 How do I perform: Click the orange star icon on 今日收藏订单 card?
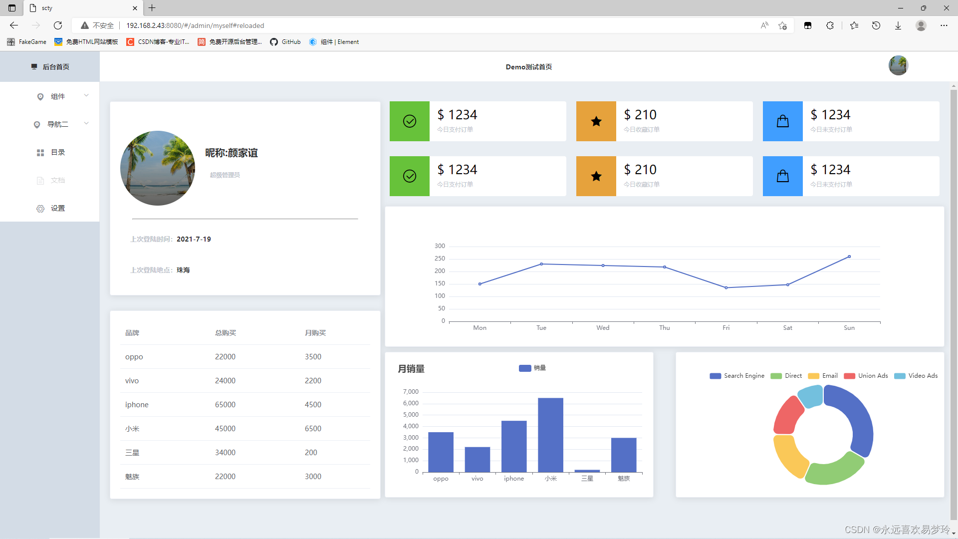coord(596,121)
